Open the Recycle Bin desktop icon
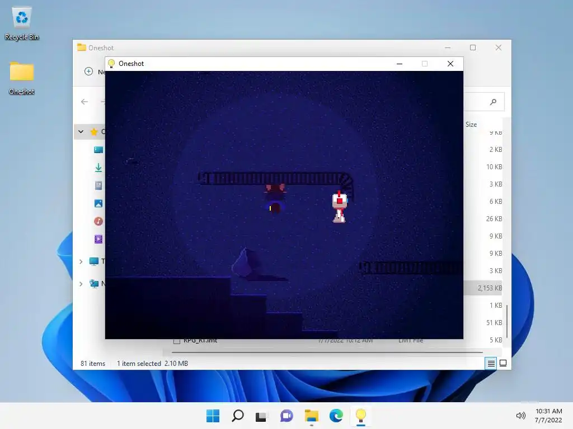 pyautogui.click(x=22, y=23)
